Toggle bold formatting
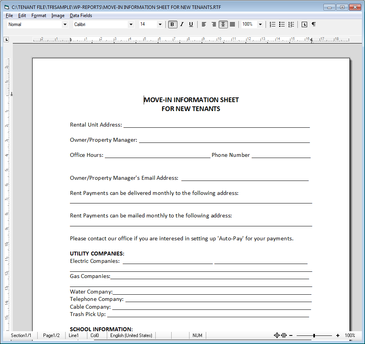This screenshot has width=365, height=344. (x=173, y=24)
